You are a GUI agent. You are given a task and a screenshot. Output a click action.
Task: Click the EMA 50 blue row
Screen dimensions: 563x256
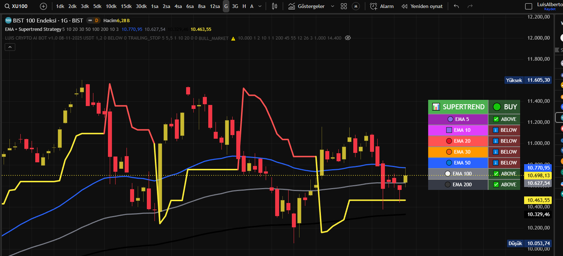pos(458,163)
